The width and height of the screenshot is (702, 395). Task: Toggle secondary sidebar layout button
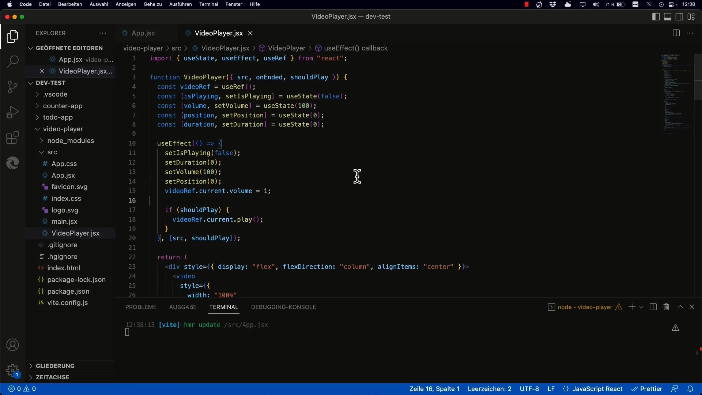pyautogui.click(x=679, y=16)
